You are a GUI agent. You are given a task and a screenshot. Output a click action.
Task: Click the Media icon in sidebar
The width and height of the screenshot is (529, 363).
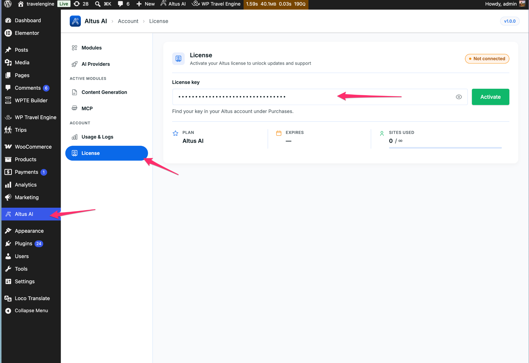click(x=8, y=62)
